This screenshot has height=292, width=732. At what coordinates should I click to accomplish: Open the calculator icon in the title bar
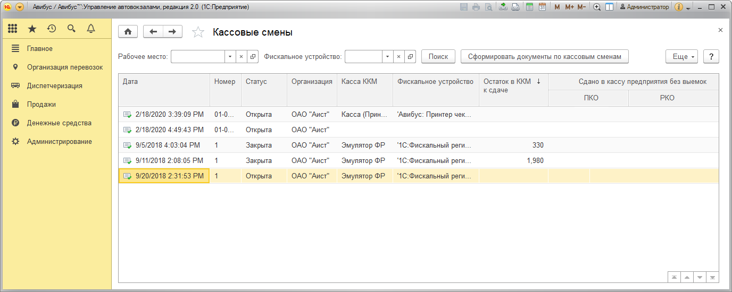529,7
